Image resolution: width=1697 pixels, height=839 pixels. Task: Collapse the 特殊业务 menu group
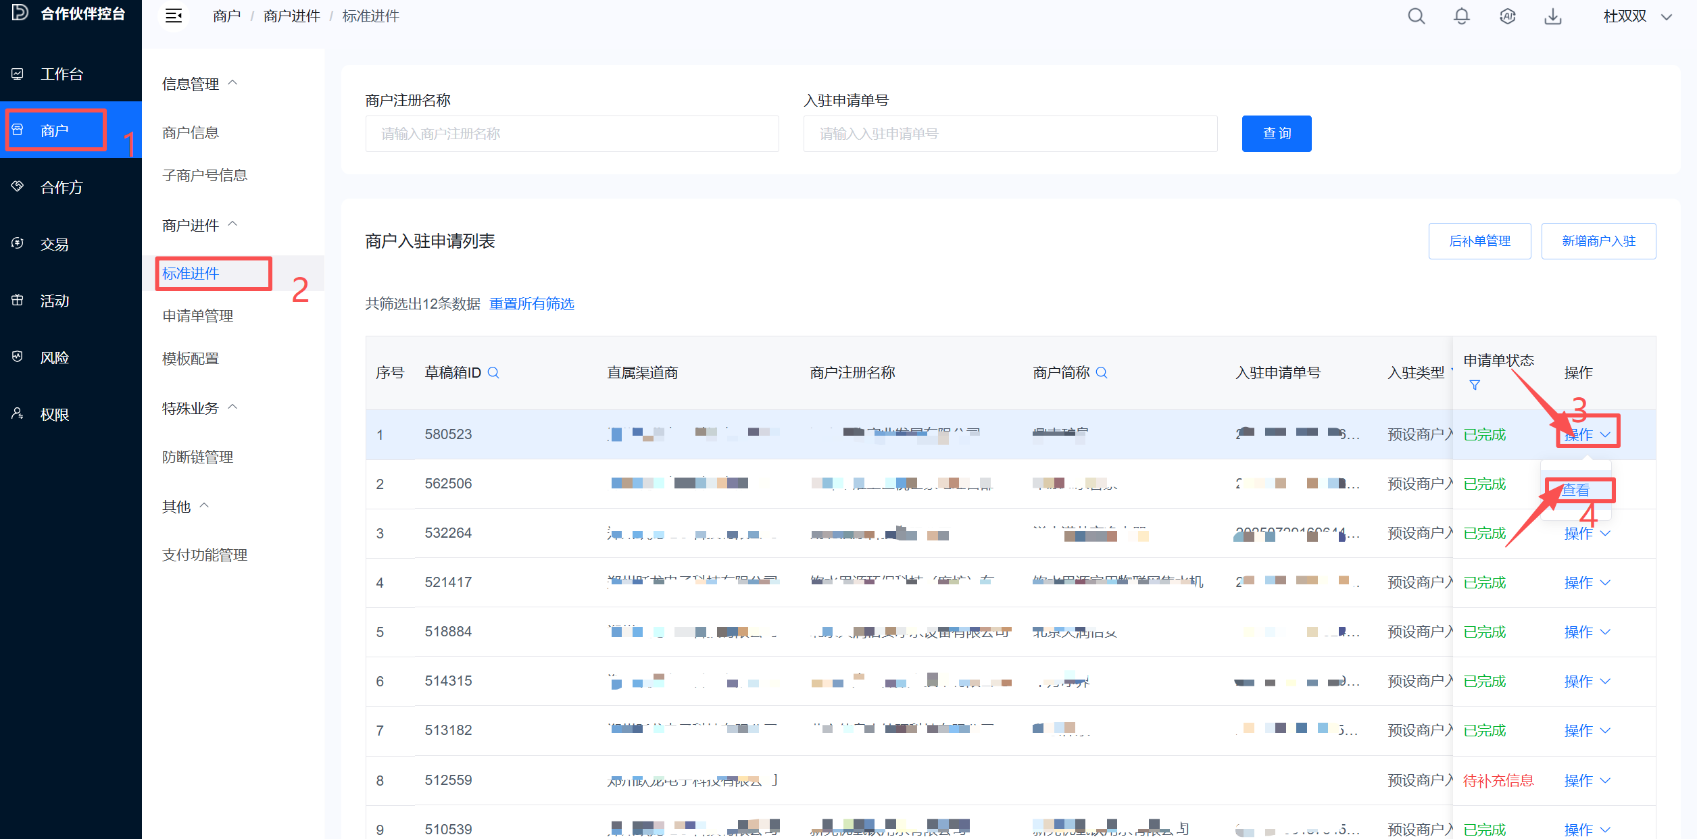[x=200, y=408]
